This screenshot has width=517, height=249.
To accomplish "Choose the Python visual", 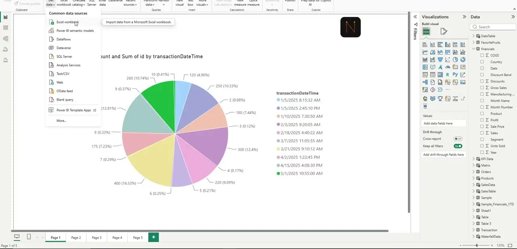I will click(455, 75).
